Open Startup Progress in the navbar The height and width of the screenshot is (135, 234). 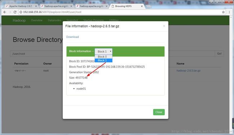[94, 20]
